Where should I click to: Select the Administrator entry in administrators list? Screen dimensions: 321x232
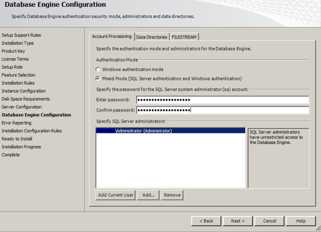[171, 131]
